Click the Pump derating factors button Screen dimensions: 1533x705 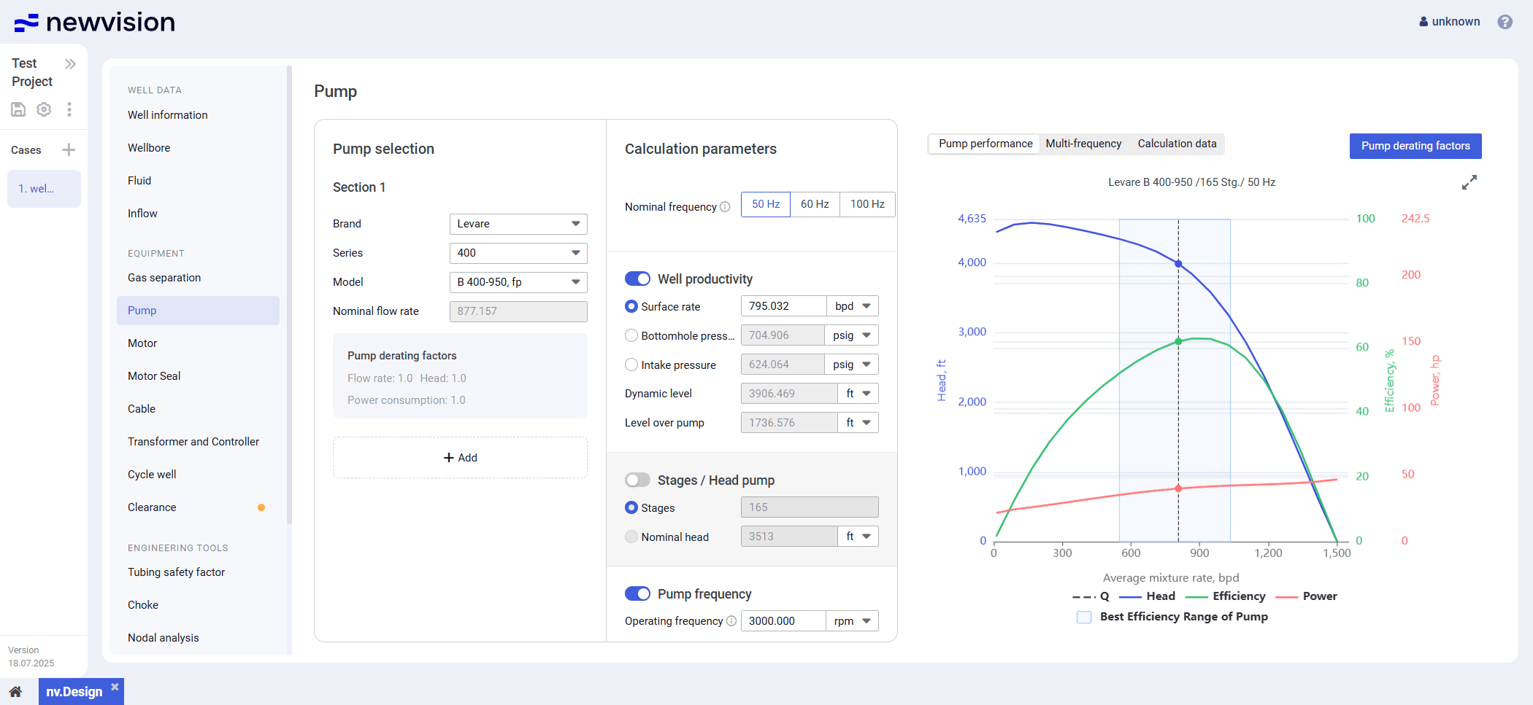click(1415, 146)
